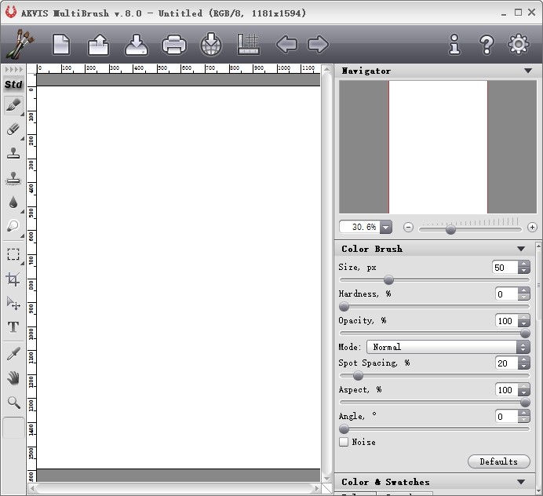Click the canvas horizontal scrollbar left arrow

pyautogui.click(x=32, y=488)
